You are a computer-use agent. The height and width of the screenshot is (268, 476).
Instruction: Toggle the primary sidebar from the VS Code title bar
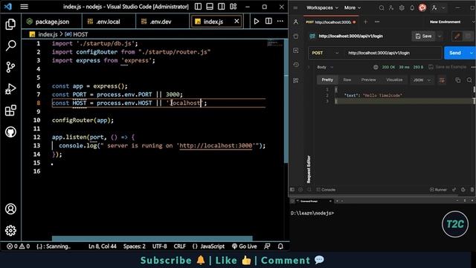pyautogui.click(x=198, y=7)
